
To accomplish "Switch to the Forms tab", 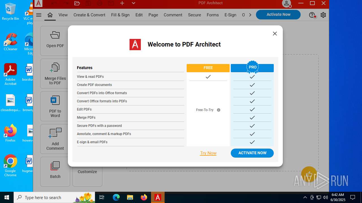I will click(213, 15).
